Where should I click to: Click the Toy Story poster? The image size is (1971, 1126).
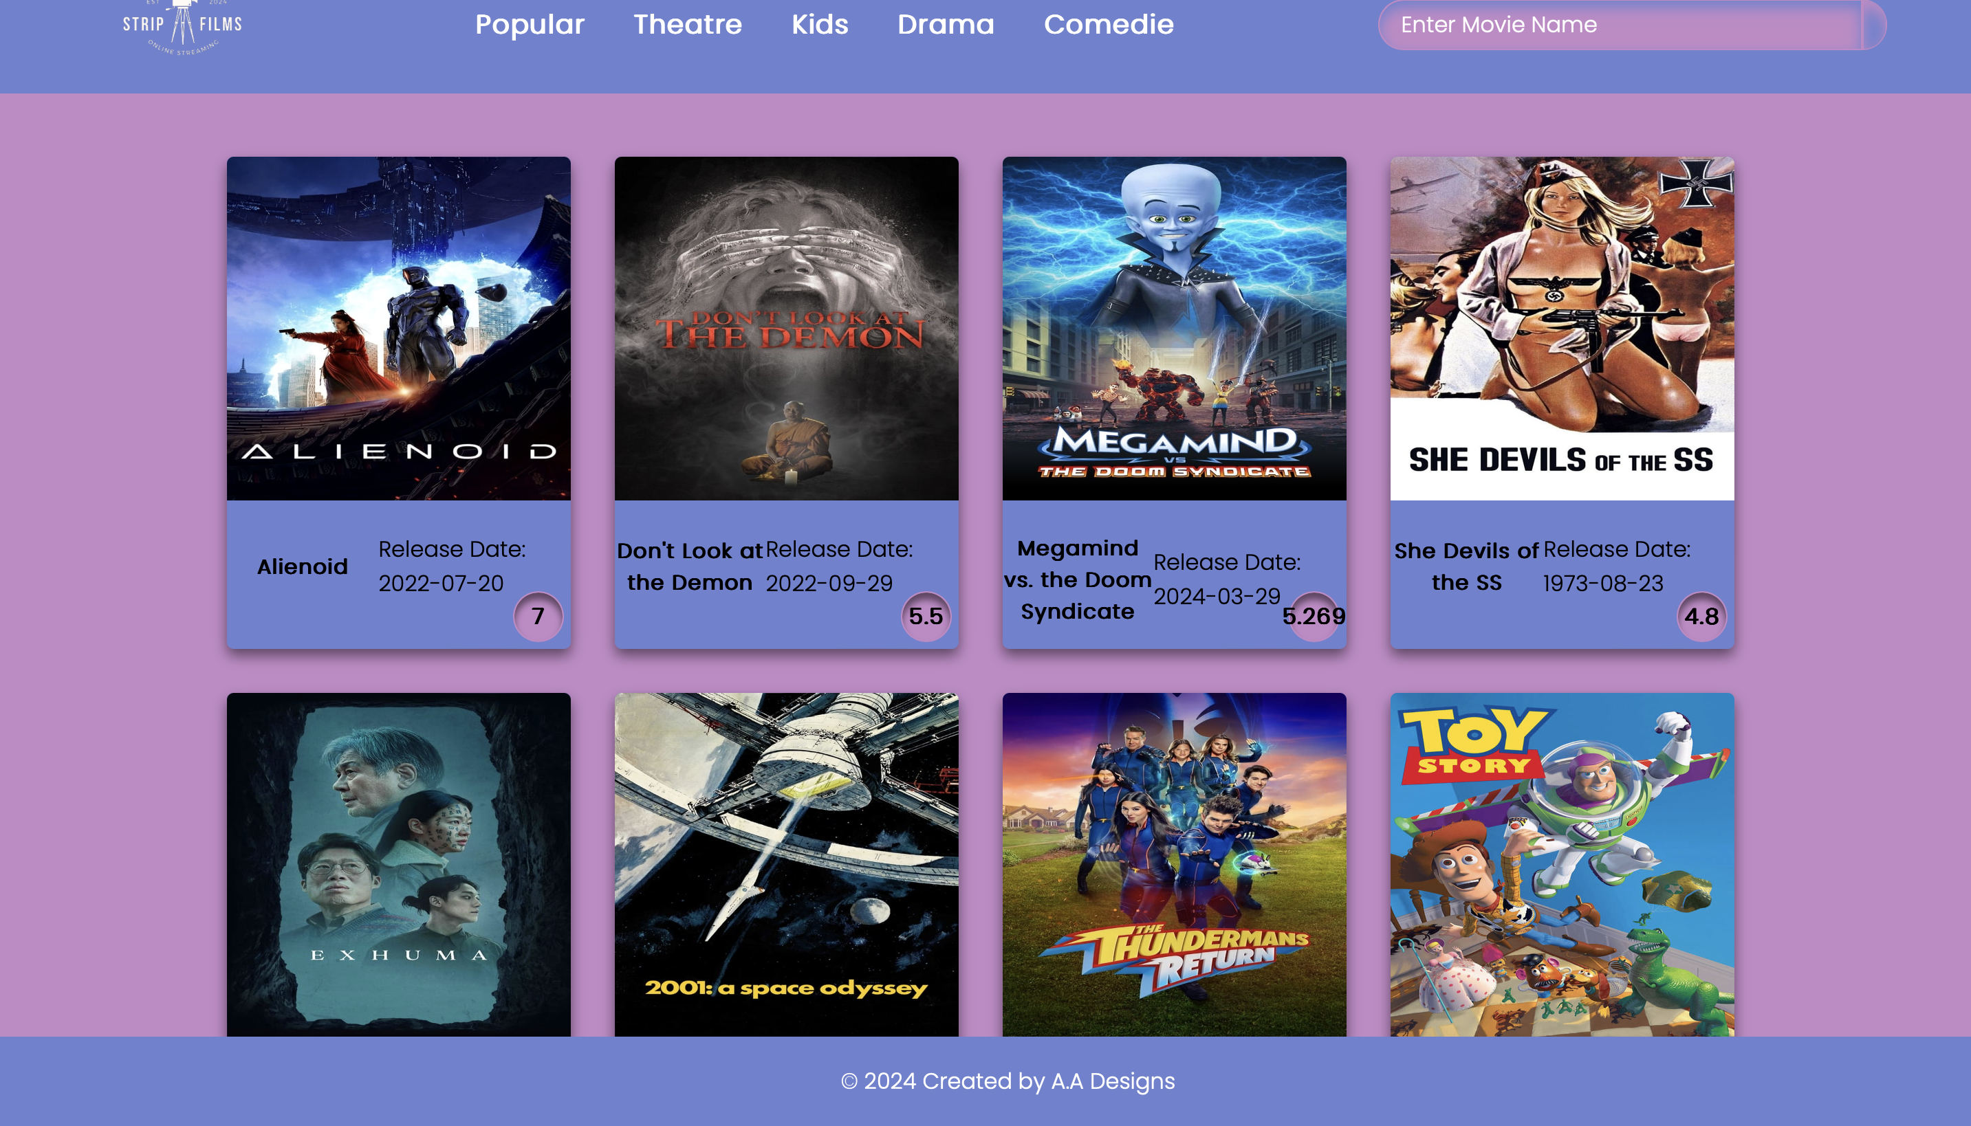[x=1561, y=864]
